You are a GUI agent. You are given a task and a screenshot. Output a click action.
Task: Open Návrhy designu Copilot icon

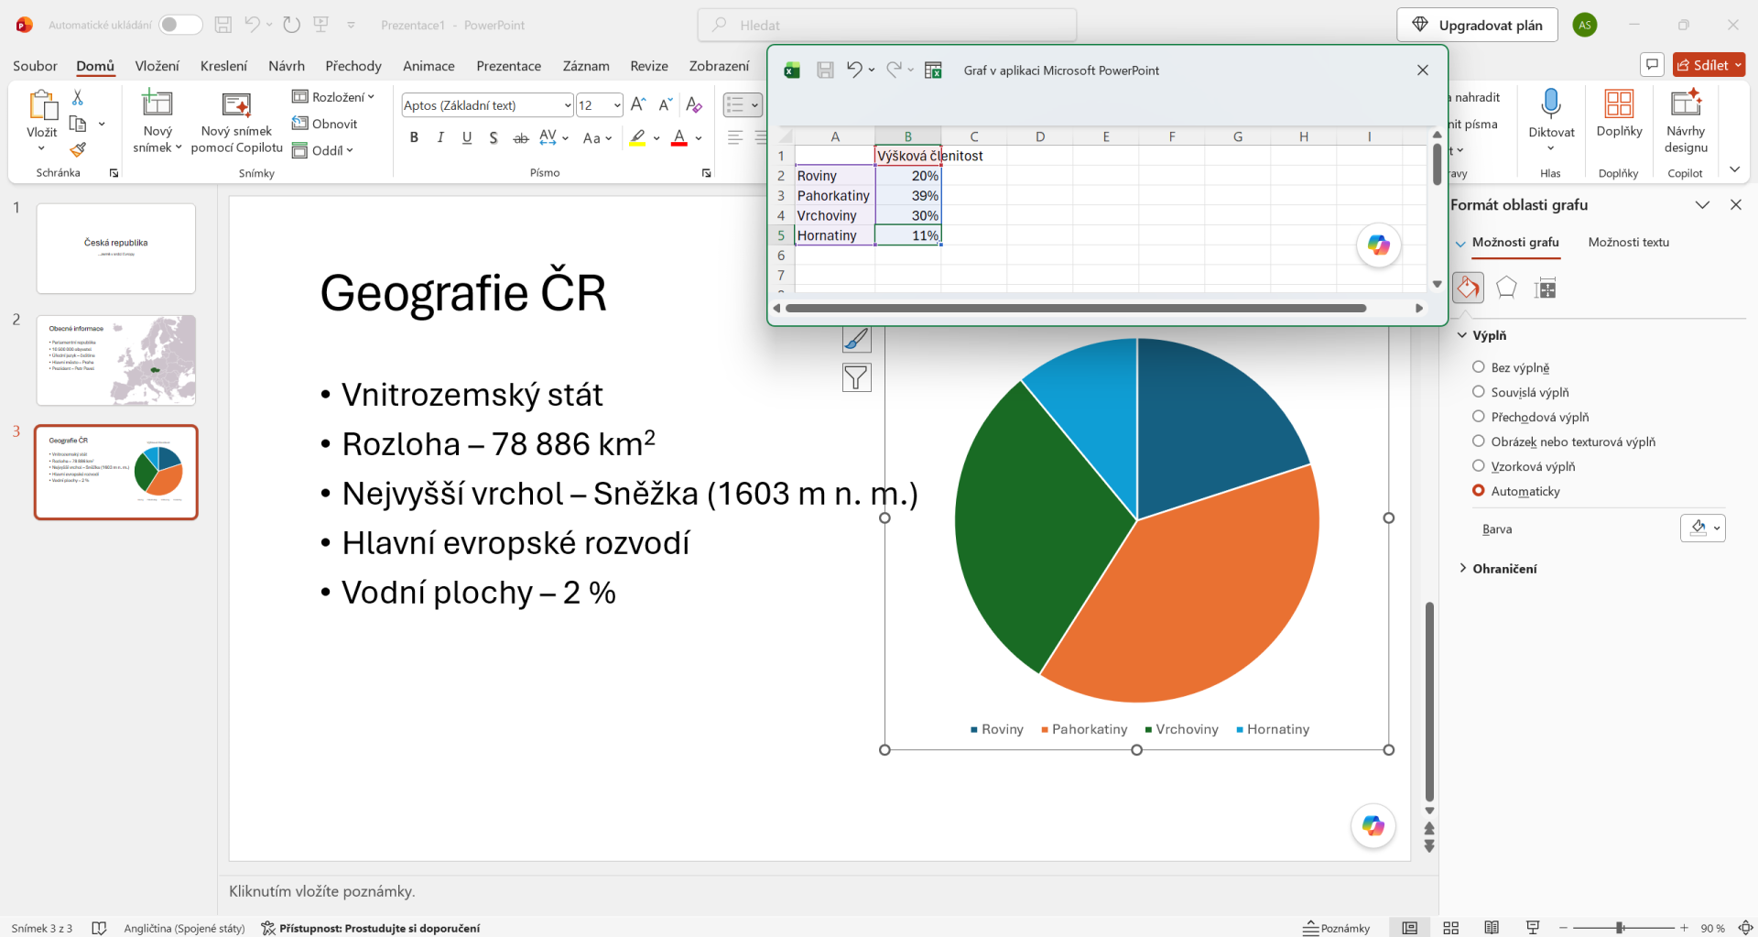click(x=1686, y=103)
